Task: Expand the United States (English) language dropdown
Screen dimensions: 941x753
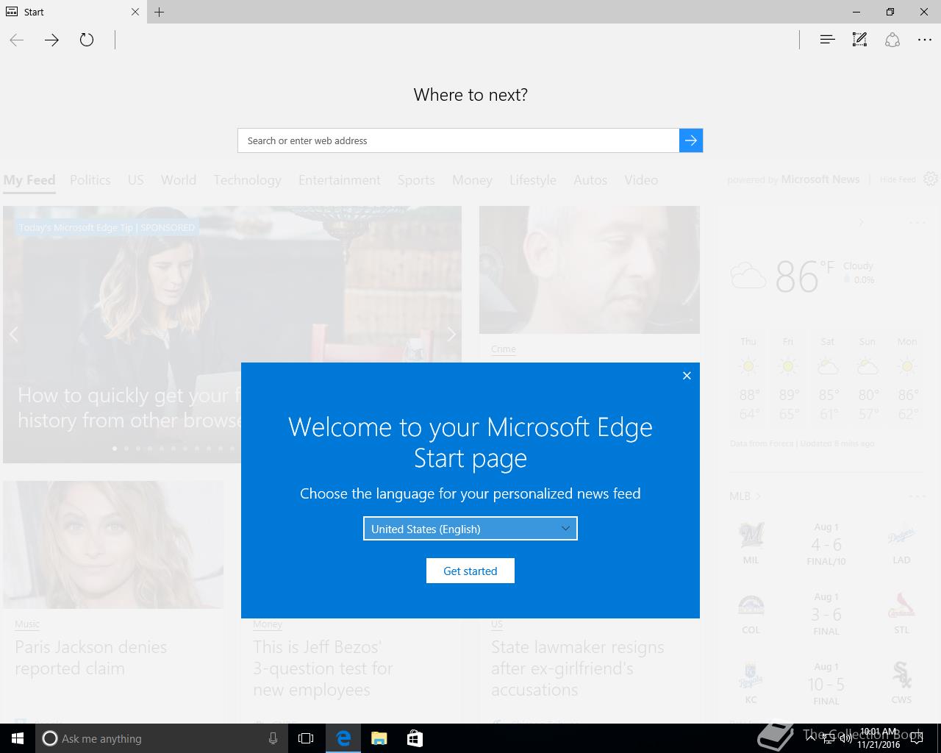Action: point(470,529)
